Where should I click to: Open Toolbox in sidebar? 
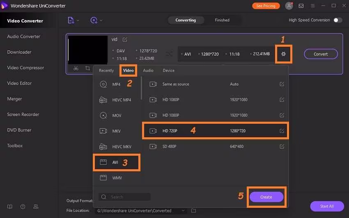pos(15,145)
